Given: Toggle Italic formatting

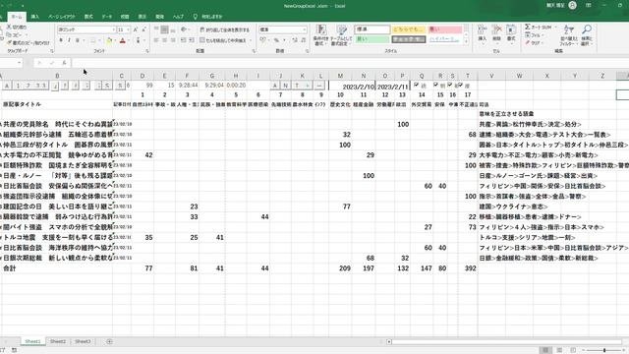Looking at the screenshot, I should tap(69, 40).
